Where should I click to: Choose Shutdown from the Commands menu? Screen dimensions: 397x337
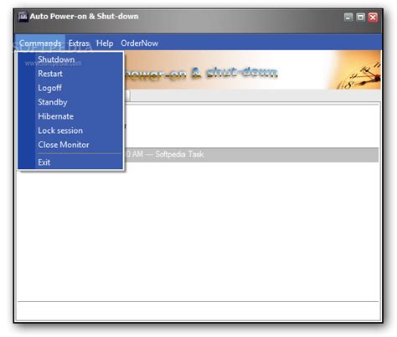(71, 59)
